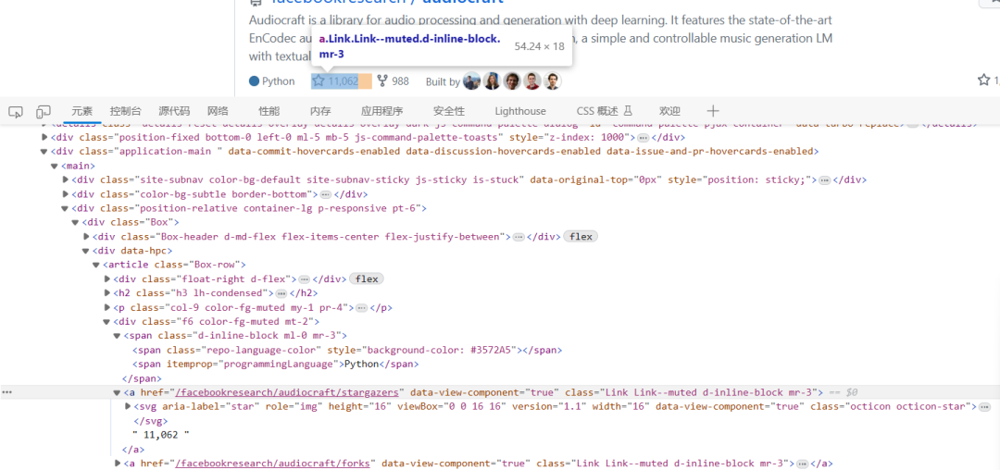The width and height of the screenshot is (1000, 470).
Task: Expand the forks anchor node arrow
Action: [118, 463]
